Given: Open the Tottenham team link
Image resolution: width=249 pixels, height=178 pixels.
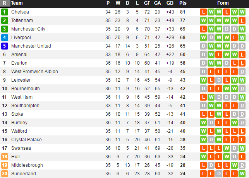Looking at the screenshot, I should [22, 21].
